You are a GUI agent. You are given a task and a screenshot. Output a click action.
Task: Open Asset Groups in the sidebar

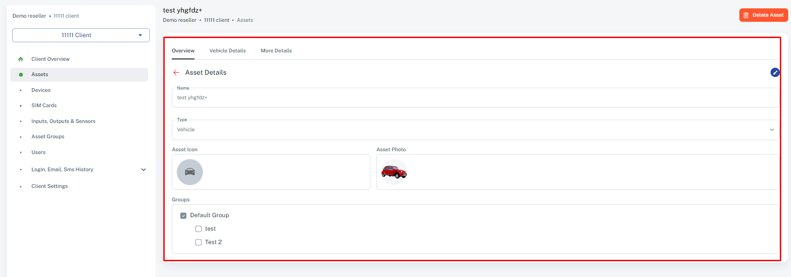tap(48, 136)
